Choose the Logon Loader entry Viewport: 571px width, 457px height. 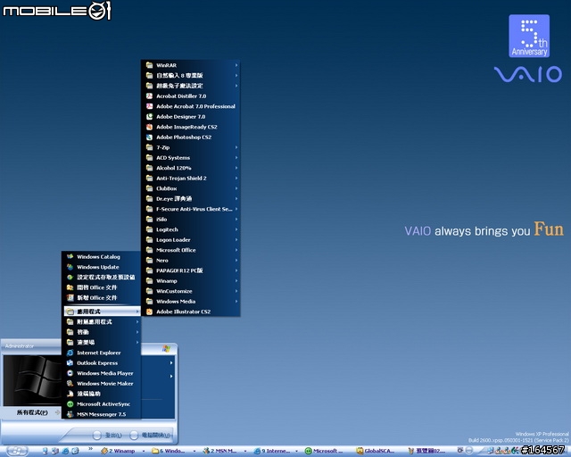pos(190,240)
